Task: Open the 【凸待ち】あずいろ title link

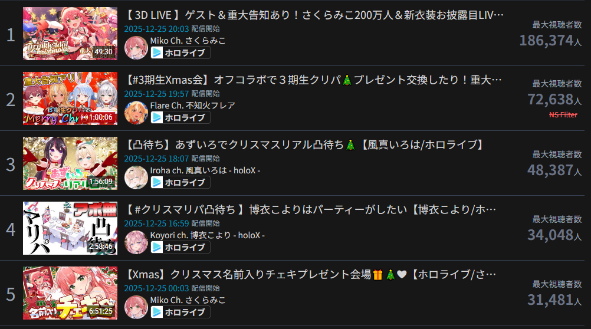Action: click(304, 144)
